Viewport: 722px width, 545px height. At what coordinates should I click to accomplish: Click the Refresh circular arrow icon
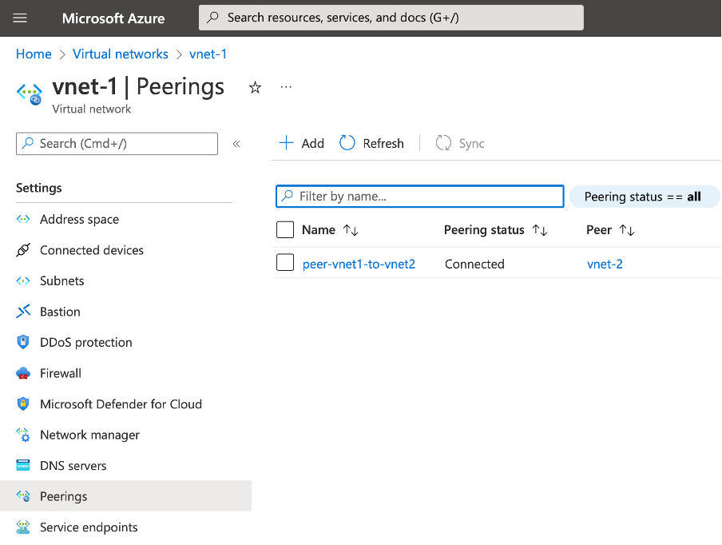tap(347, 143)
